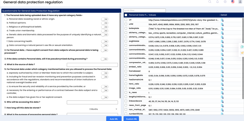
Task: Check the select-all header checkbox
Action: coord(126,15)
